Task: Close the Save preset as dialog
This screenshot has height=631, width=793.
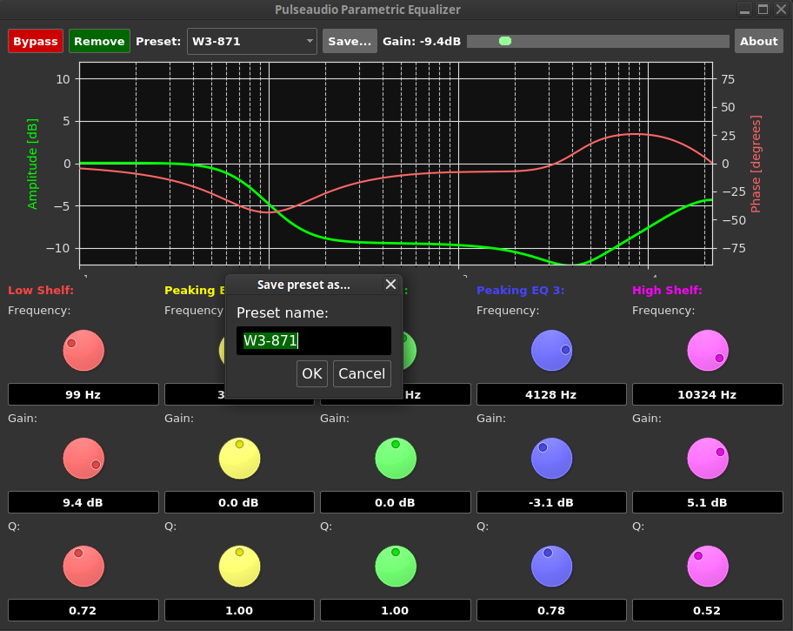Action: [x=390, y=285]
